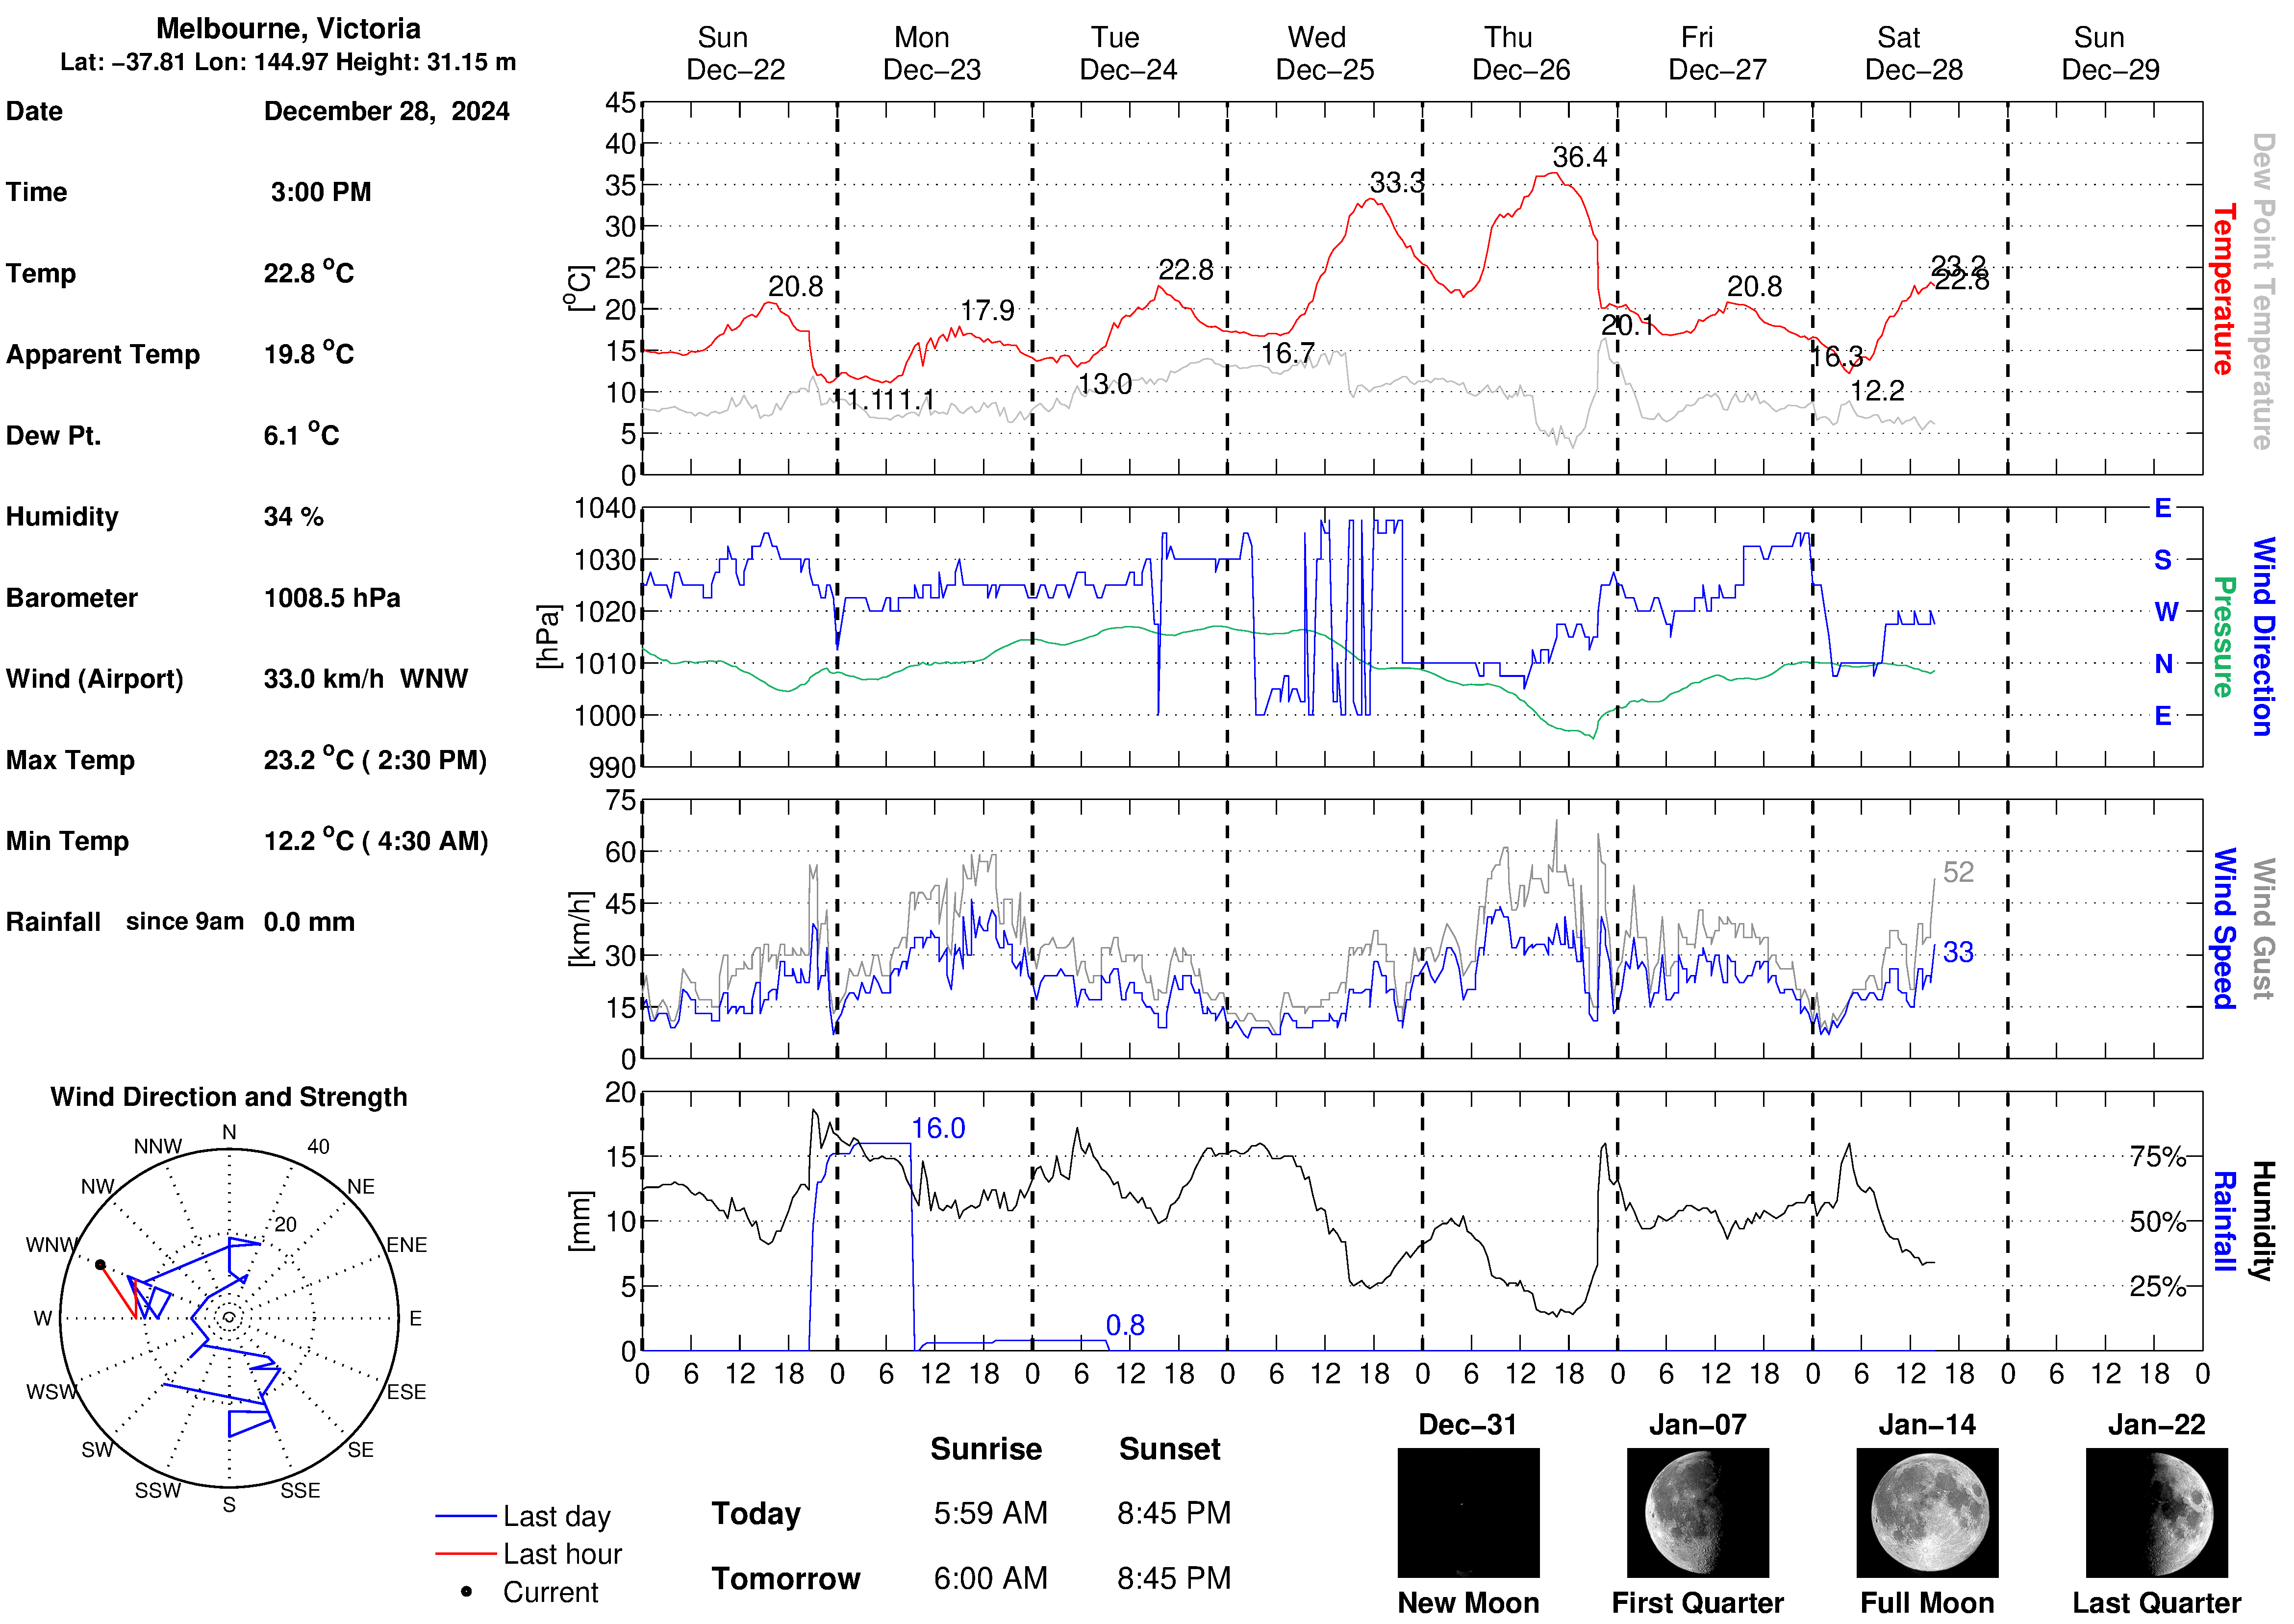Click tomorrow's sunrise time '6:00 AM'
This screenshot has width=2294, height=1624.
[x=990, y=1578]
